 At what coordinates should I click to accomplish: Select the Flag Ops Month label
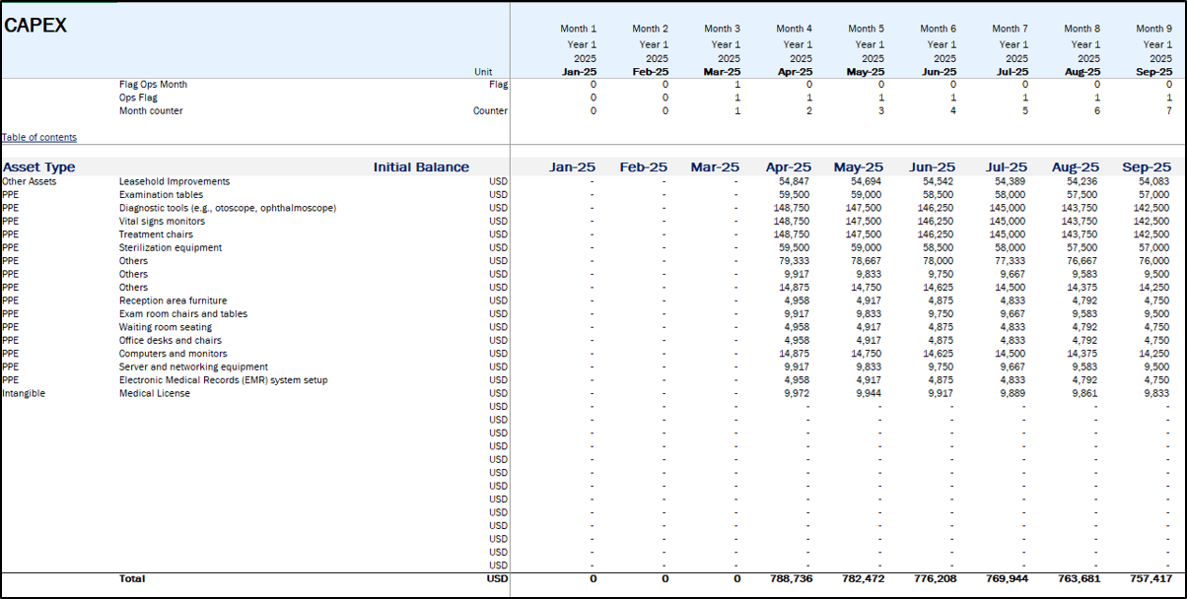pyautogui.click(x=153, y=85)
